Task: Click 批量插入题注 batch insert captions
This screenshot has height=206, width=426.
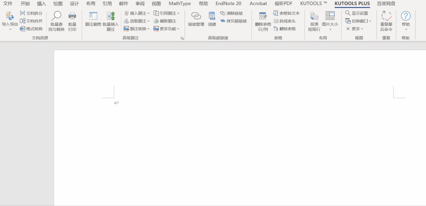Action: (x=111, y=22)
